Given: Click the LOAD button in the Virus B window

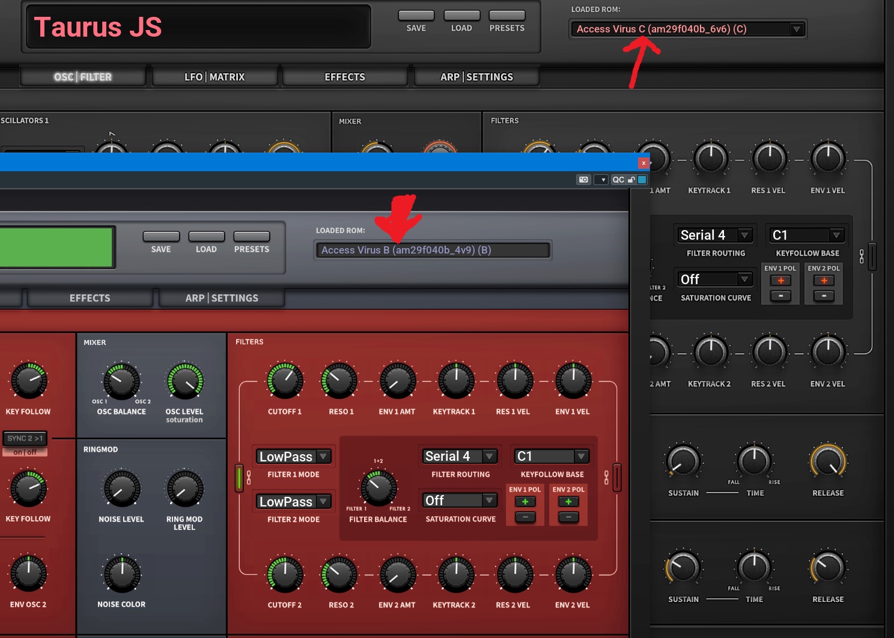Looking at the screenshot, I should [206, 237].
